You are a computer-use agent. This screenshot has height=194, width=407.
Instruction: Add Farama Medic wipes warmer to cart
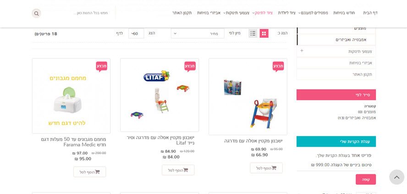(x=89, y=172)
